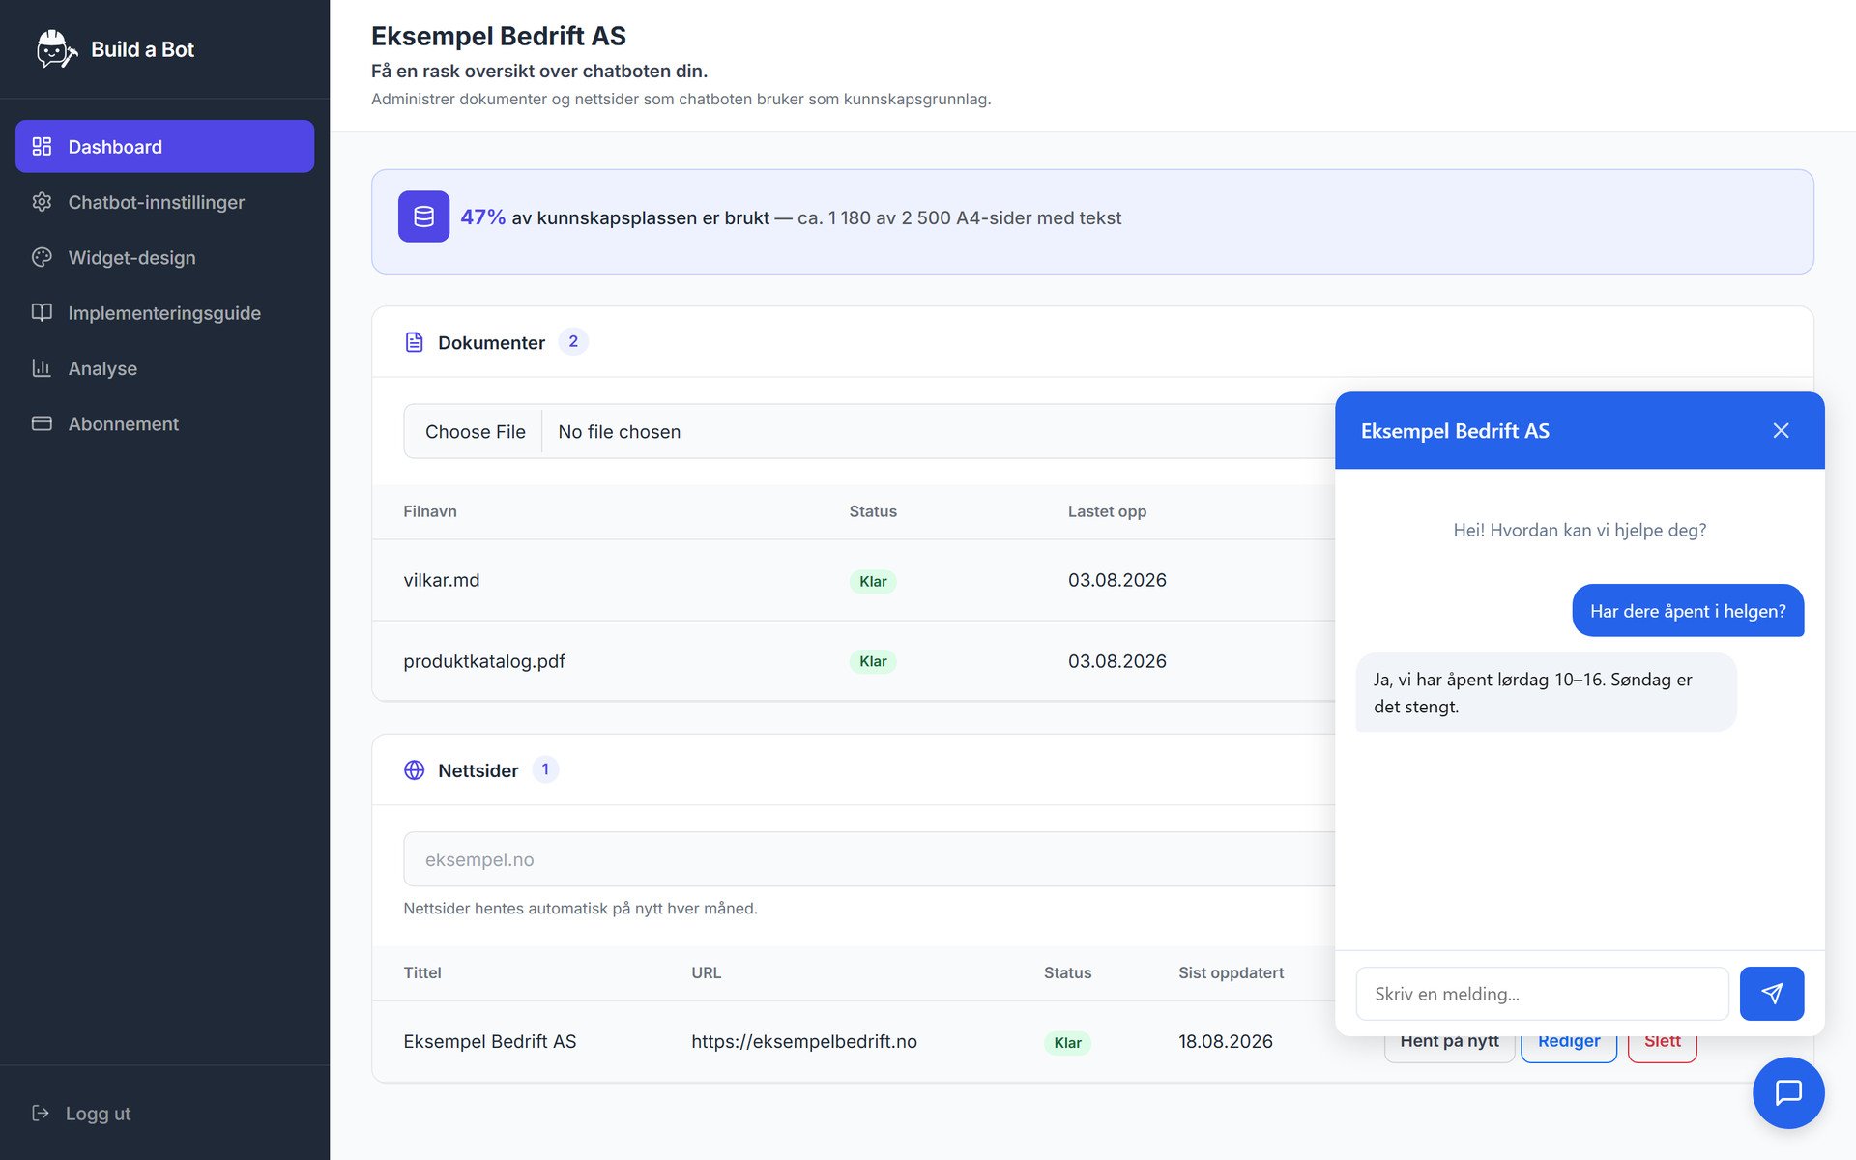
Task: Select the Logg ut text link
Action: tap(98, 1114)
